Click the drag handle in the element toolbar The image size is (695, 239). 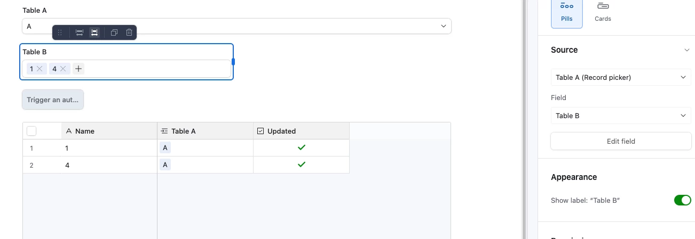pyautogui.click(x=60, y=32)
